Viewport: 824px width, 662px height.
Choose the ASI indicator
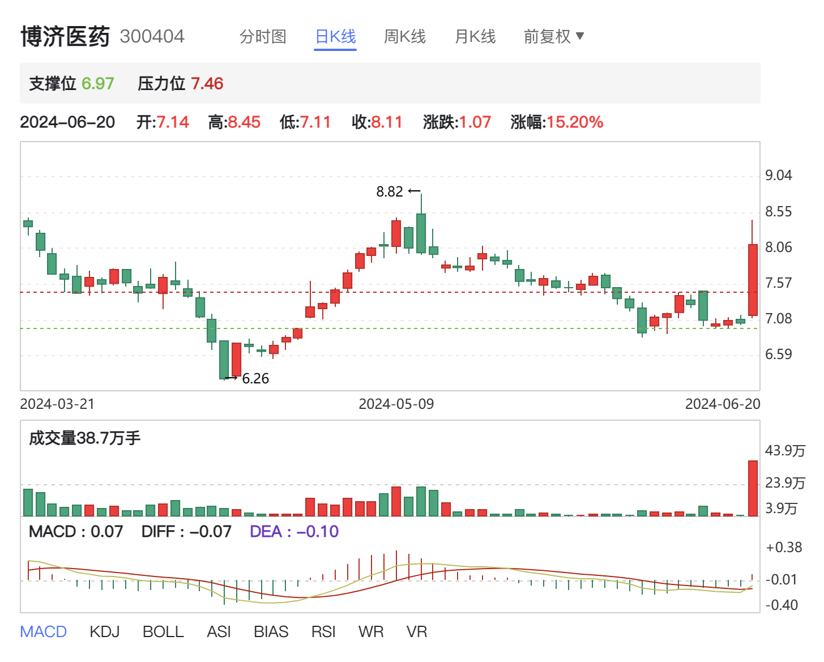tap(219, 631)
